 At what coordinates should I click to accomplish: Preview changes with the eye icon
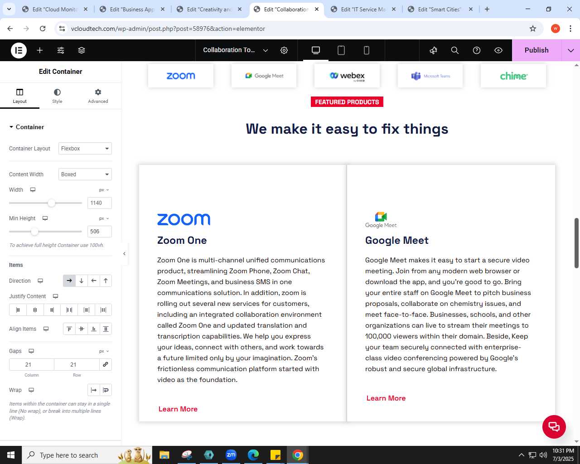pyautogui.click(x=498, y=50)
